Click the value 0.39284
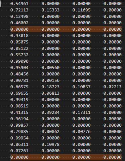The height and width of the screenshot is (161, 125). [x=50, y=112]
